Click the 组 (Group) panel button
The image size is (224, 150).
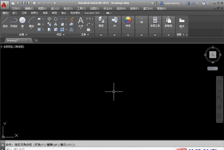tap(141, 20)
